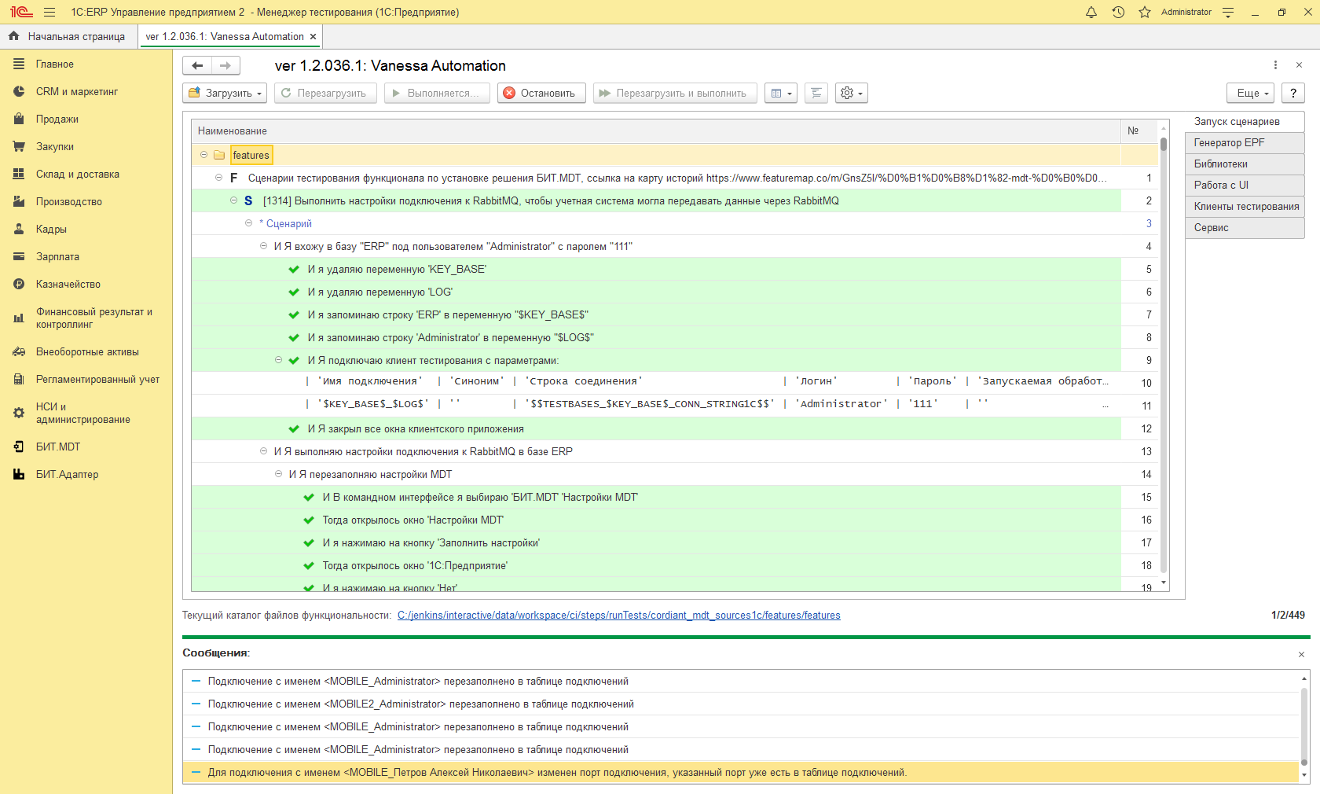Collapse the S scenario 1314 row
1320x794 pixels.
pyautogui.click(x=233, y=200)
